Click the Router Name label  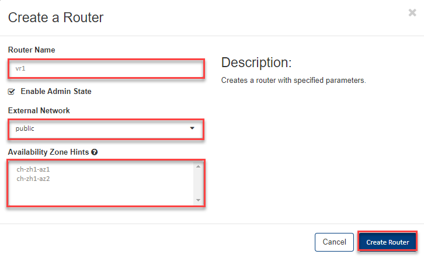[x=32, y=50]
